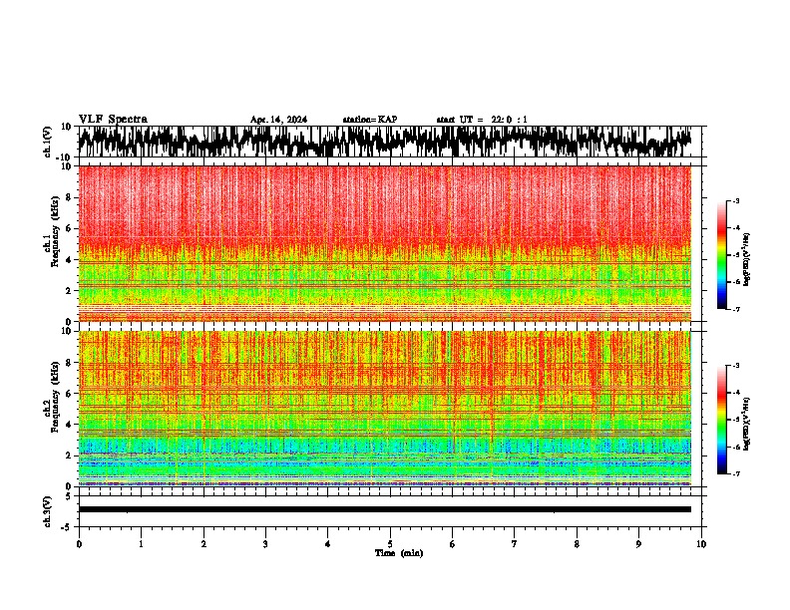Click time axis tick label "8"
This screenshot has width=790, height=610.
pos(577,544)
